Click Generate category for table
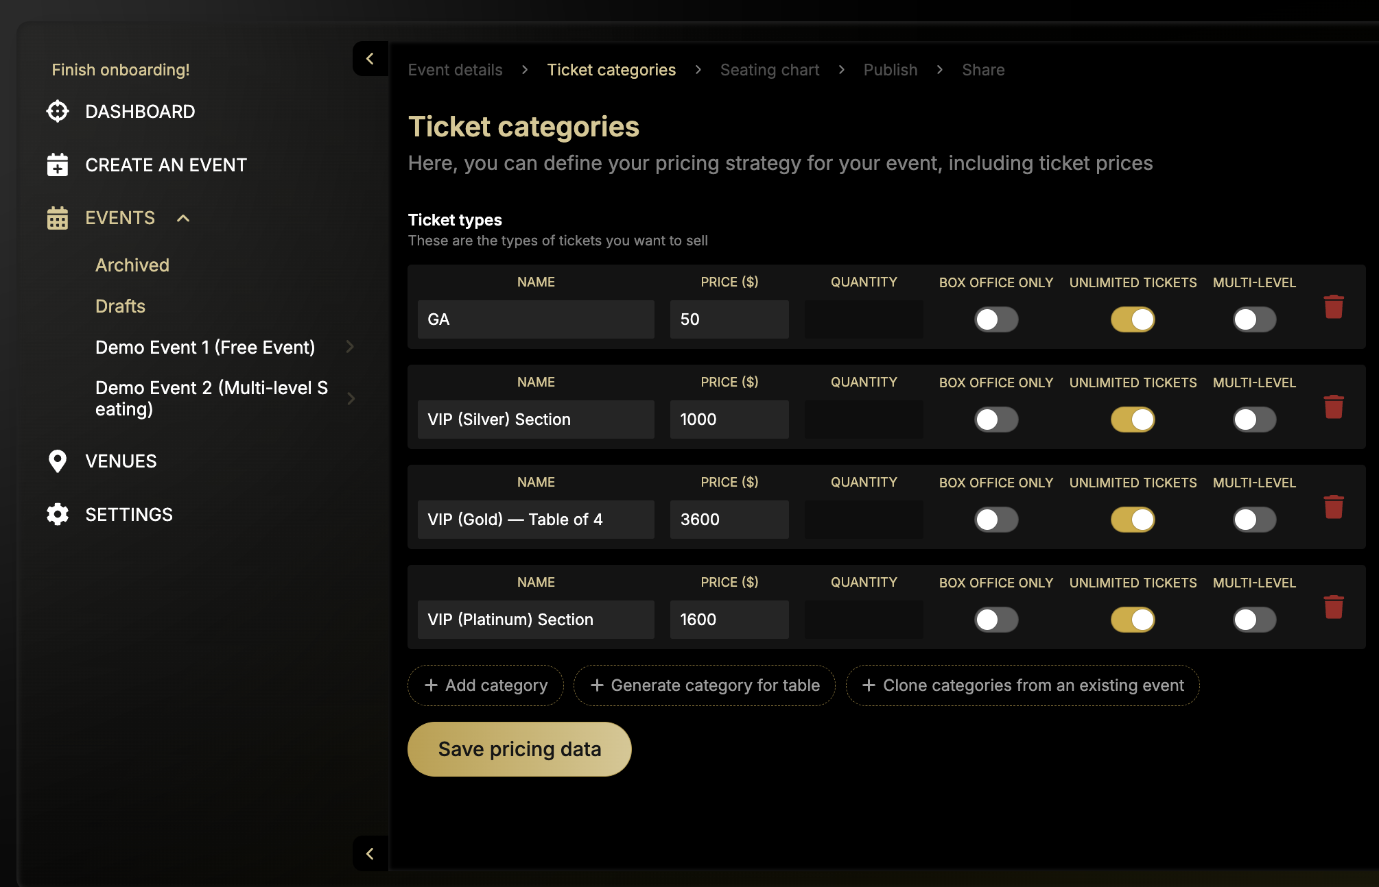 (x=705, y=685)
